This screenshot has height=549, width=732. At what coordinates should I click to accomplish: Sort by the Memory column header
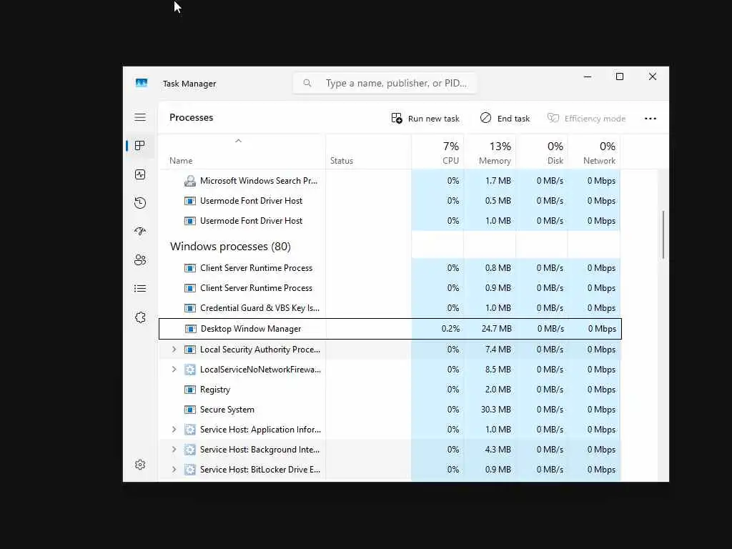[x=490, y=152]
